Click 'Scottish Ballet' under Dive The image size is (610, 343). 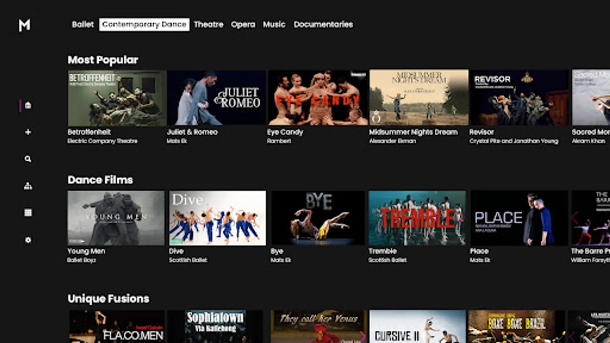pos(188,260)
